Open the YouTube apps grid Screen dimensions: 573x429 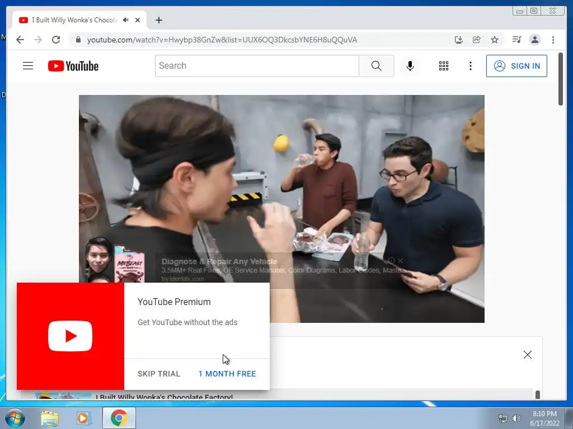pyautogui.click(x=444, y=66)
